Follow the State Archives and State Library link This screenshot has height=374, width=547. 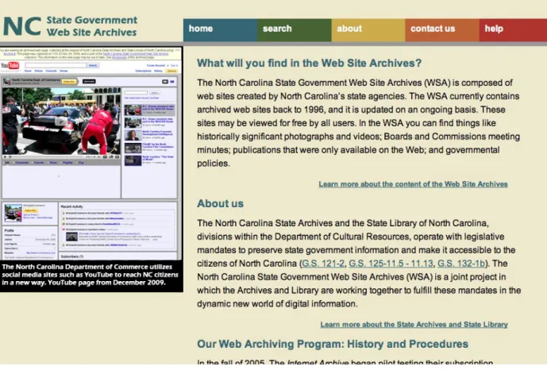pos(414,325)
